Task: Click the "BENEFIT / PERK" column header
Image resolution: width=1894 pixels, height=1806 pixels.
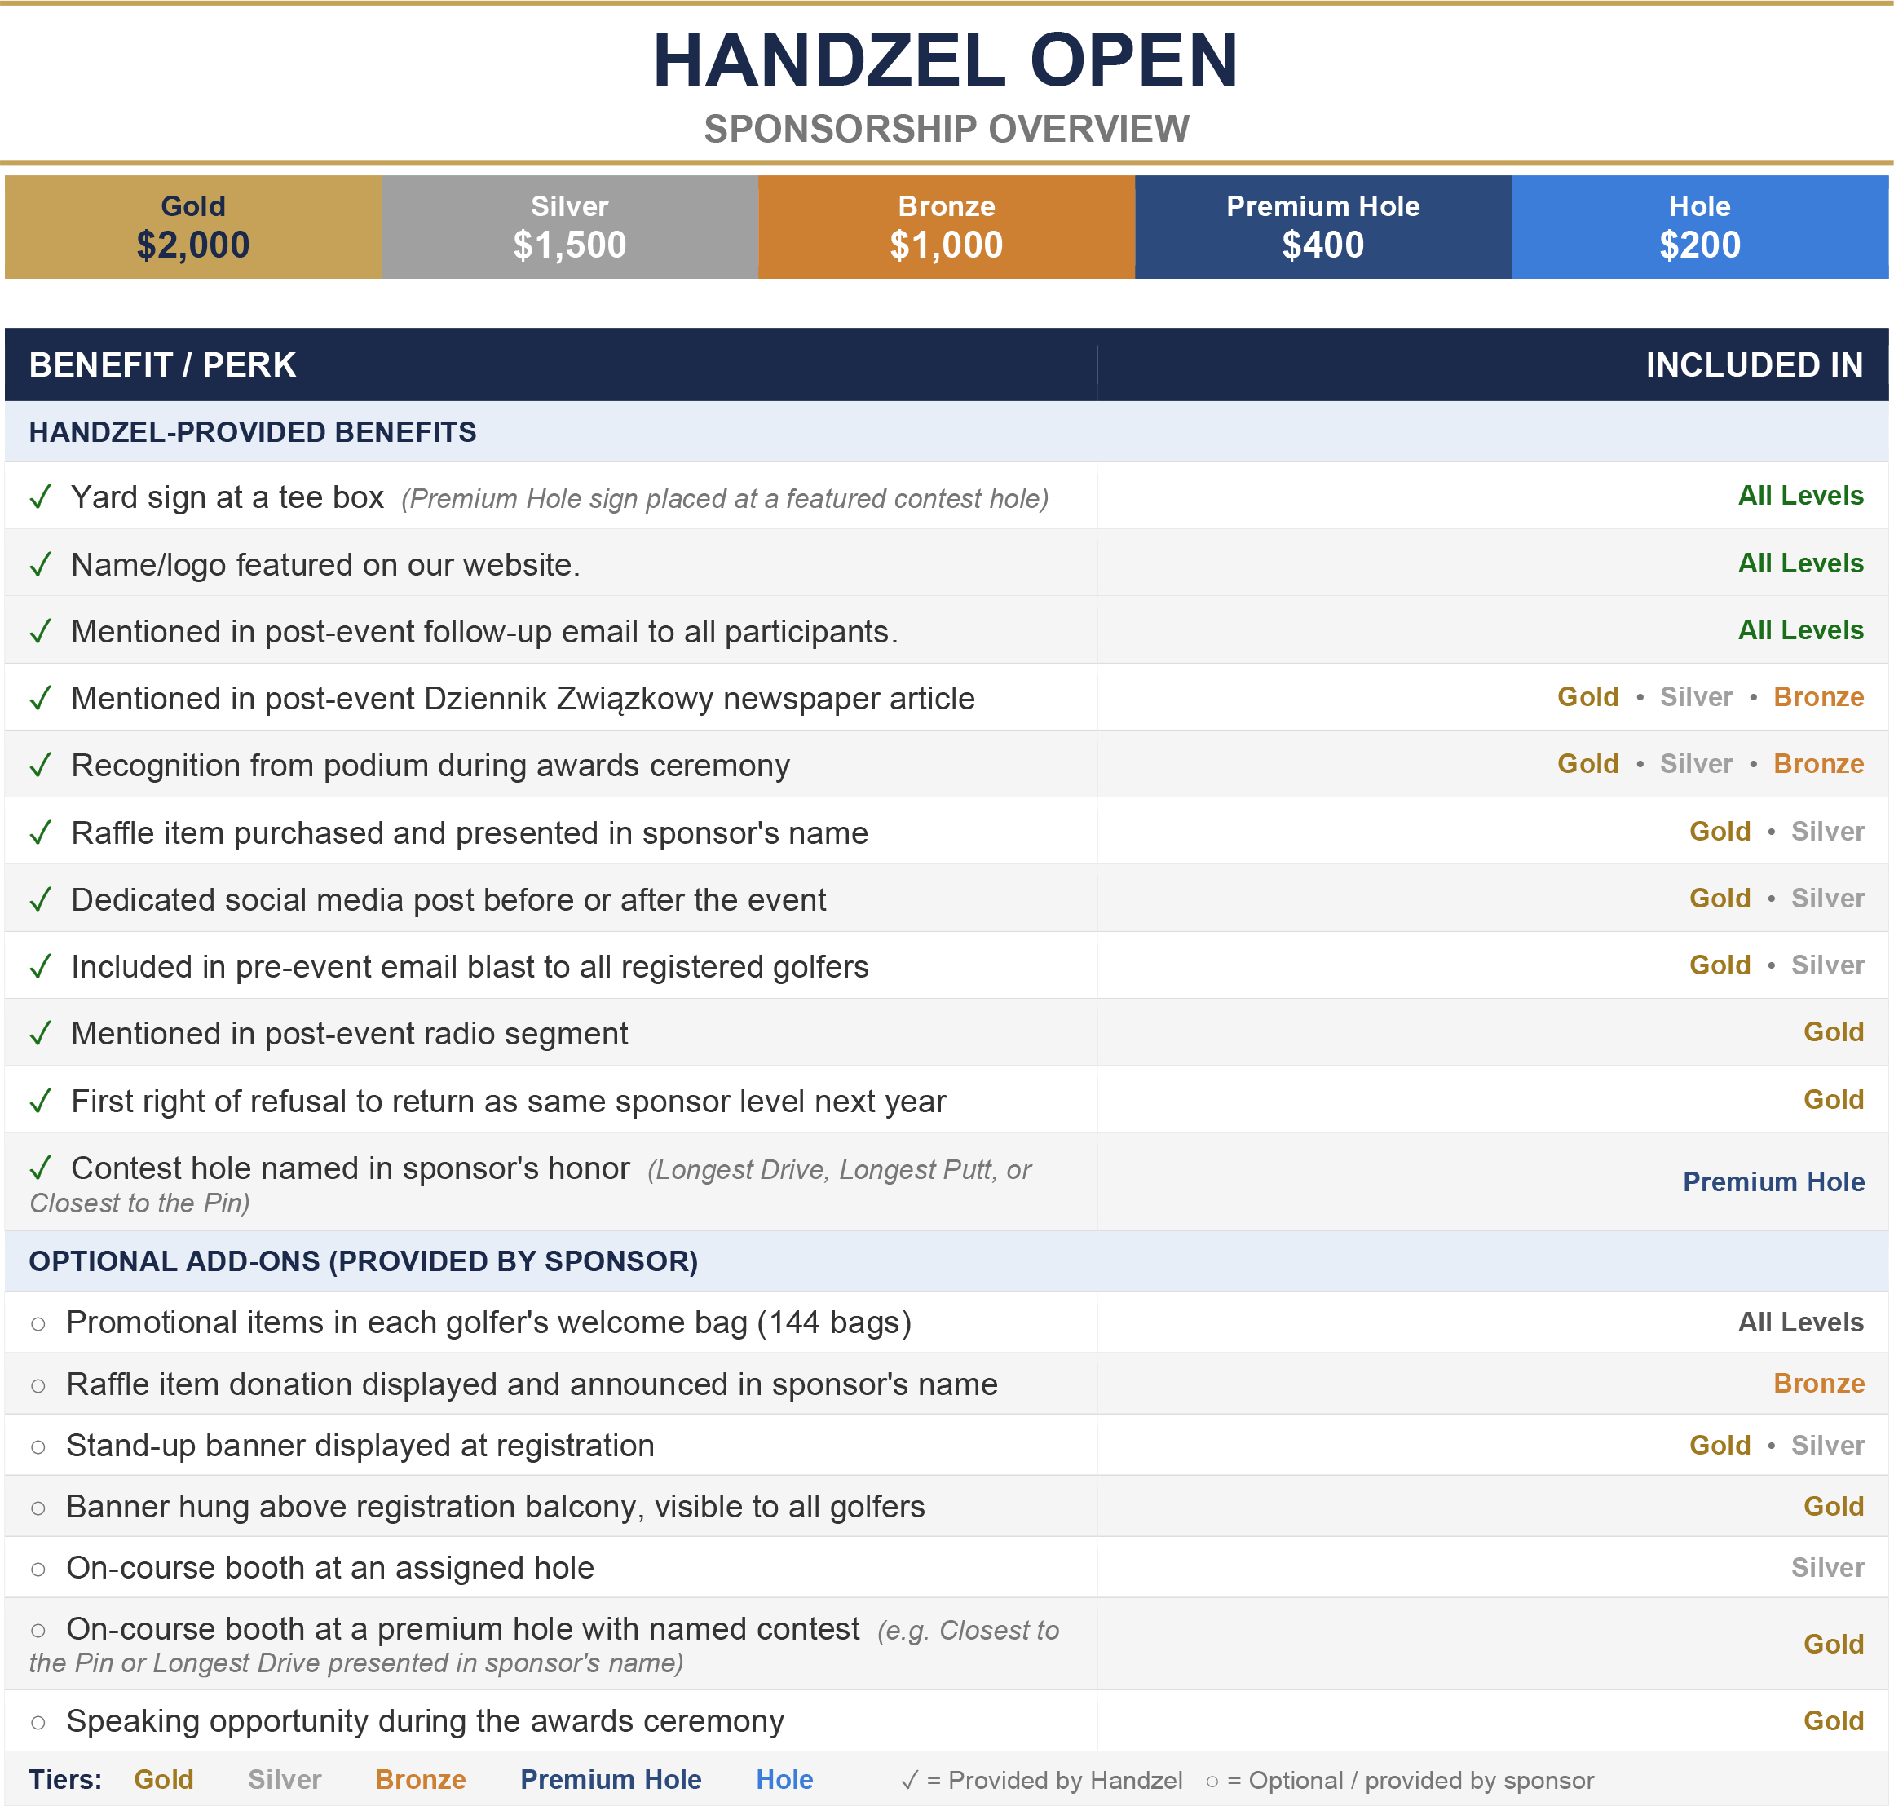Action: (163, 366)
